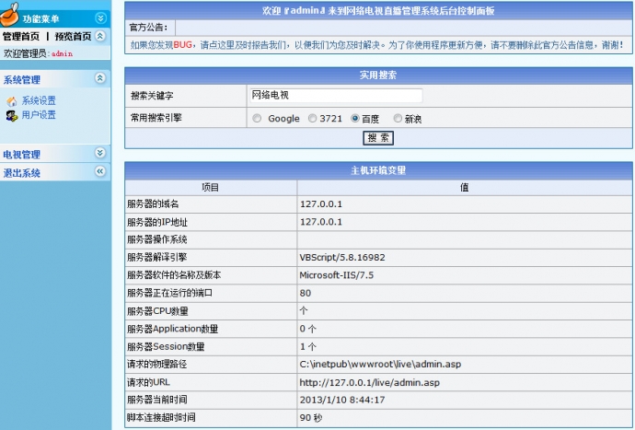Image resolution: width=635 pixels, height=430 pixels.
Task: Click the VBScript/5.8.16982 value
Action: pos(342,257)
